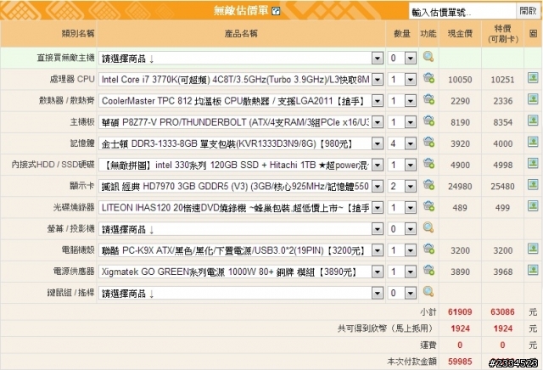Viewport: 543px width, 370px height.
Task: Click the 顯示卡 category label
Action: coord(82,186)
